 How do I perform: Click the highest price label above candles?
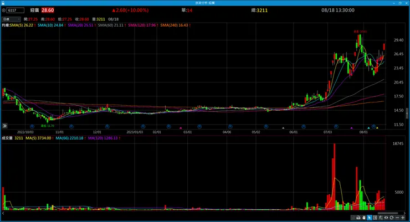click(360, 32)
